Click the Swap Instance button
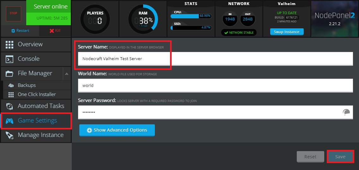This screenshot has height=170, width=359. [x=287, y=32]
